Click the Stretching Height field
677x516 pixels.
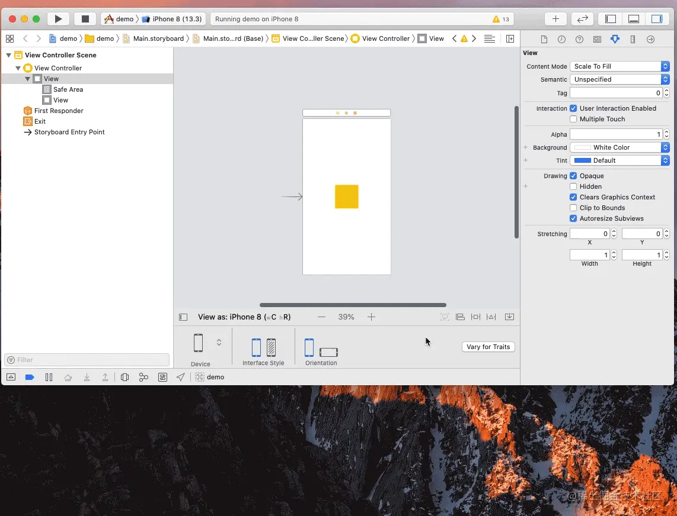coord(642,255)
